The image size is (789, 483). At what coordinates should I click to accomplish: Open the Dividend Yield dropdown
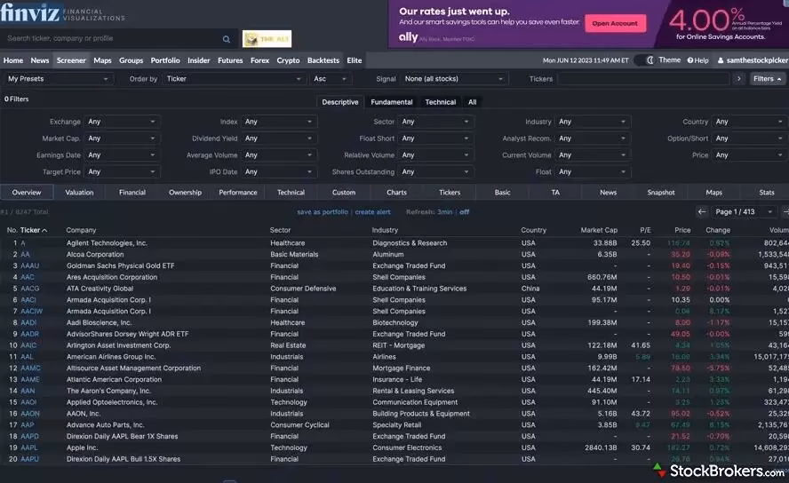click(x=279, y=139)
